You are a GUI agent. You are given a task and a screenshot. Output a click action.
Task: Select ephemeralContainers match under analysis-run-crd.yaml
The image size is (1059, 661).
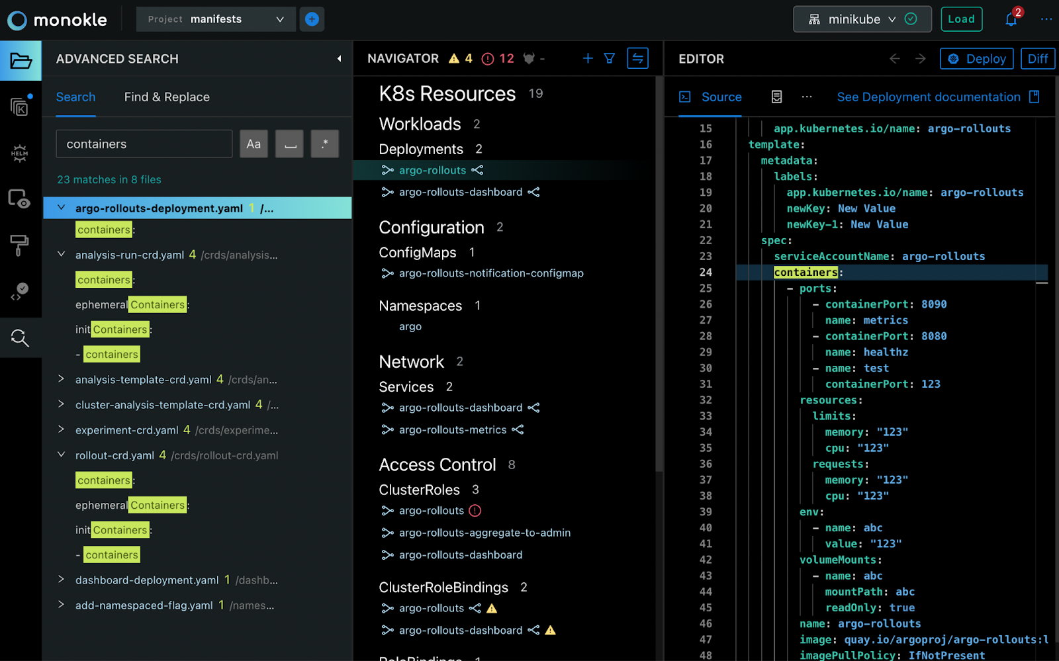click(132, 304)
